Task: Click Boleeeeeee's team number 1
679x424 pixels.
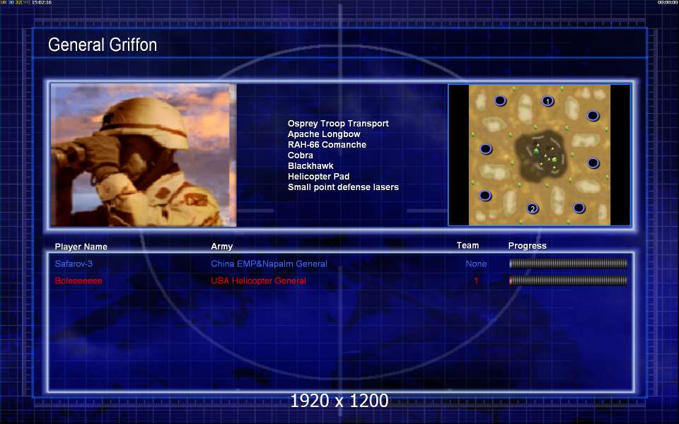Action: 476,281
